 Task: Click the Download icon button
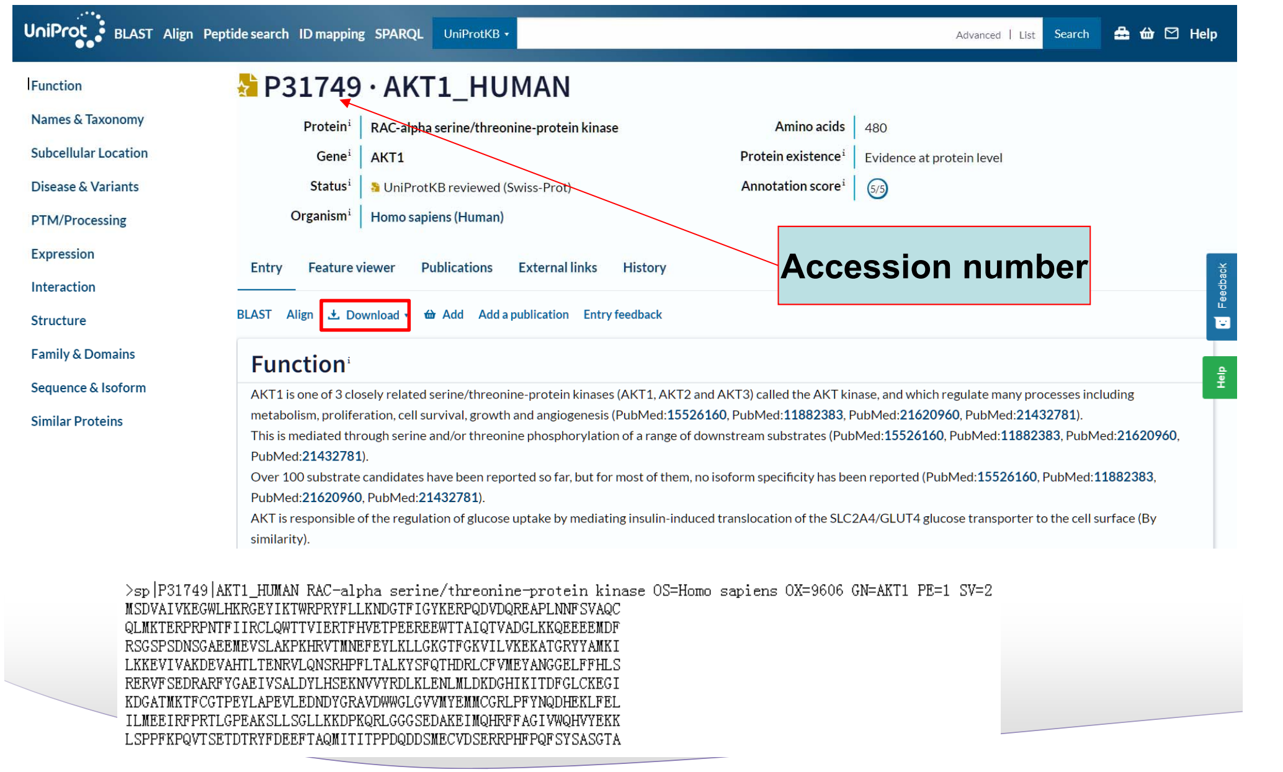[x=365, y=315]
